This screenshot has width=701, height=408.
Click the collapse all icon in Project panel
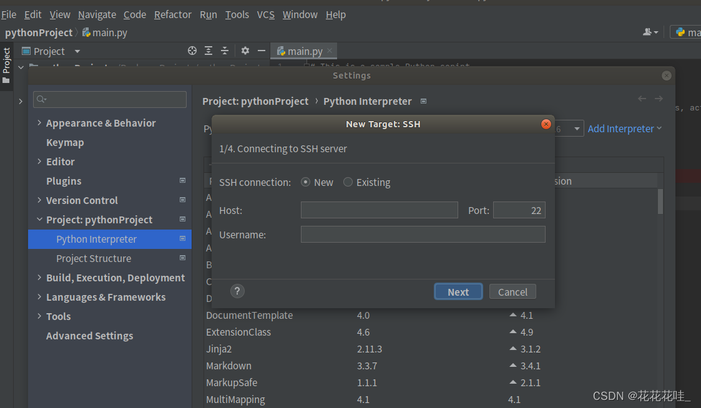click(x=225, y=51)
